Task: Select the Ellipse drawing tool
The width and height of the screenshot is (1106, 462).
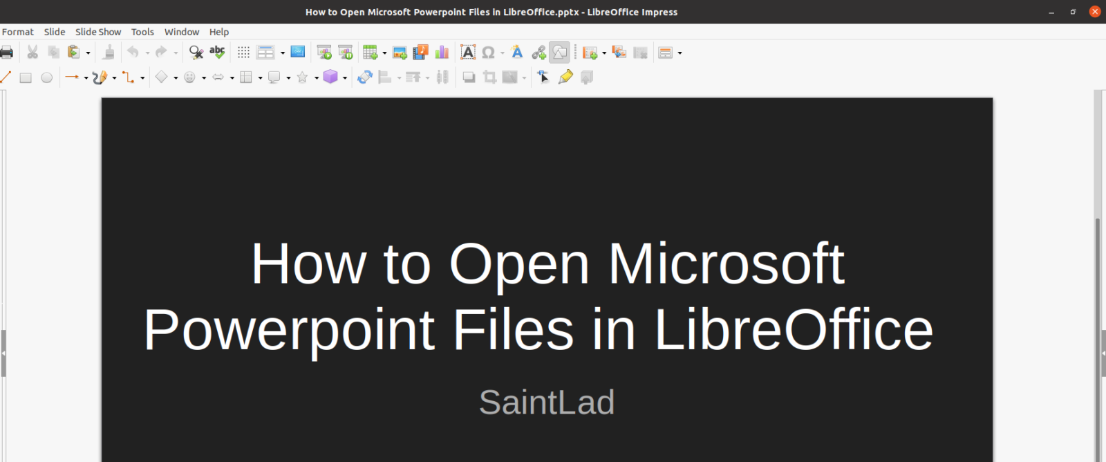Action: point(46,77)
